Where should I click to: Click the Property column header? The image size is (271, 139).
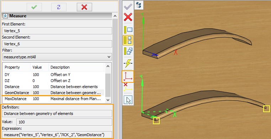[x=12, y=67]
